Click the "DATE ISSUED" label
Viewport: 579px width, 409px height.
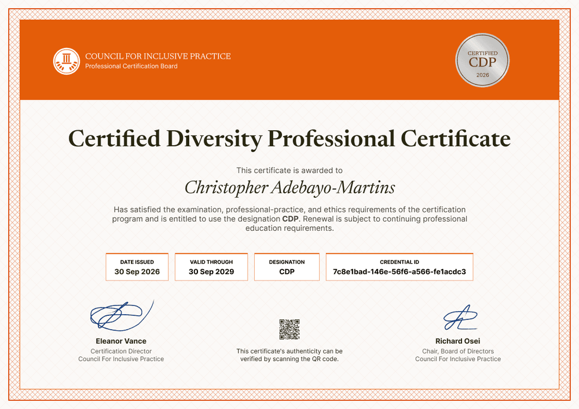pos(137,262)
